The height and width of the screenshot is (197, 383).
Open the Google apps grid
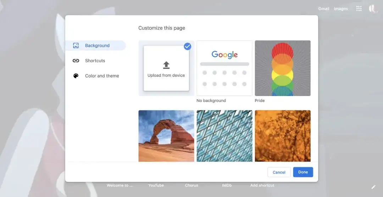(359, 9)
